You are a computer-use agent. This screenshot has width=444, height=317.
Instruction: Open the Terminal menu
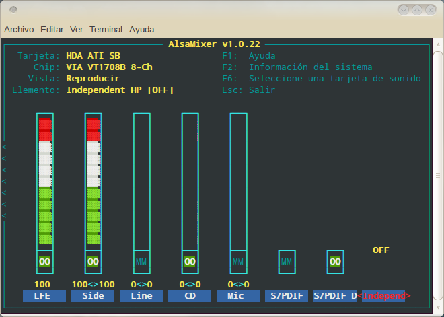[106, 30]
